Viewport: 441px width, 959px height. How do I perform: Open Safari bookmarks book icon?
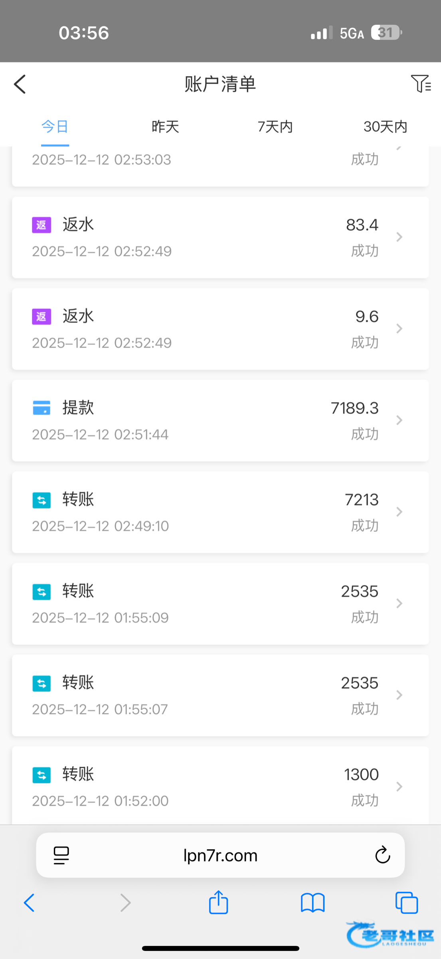tap(312, 903)
